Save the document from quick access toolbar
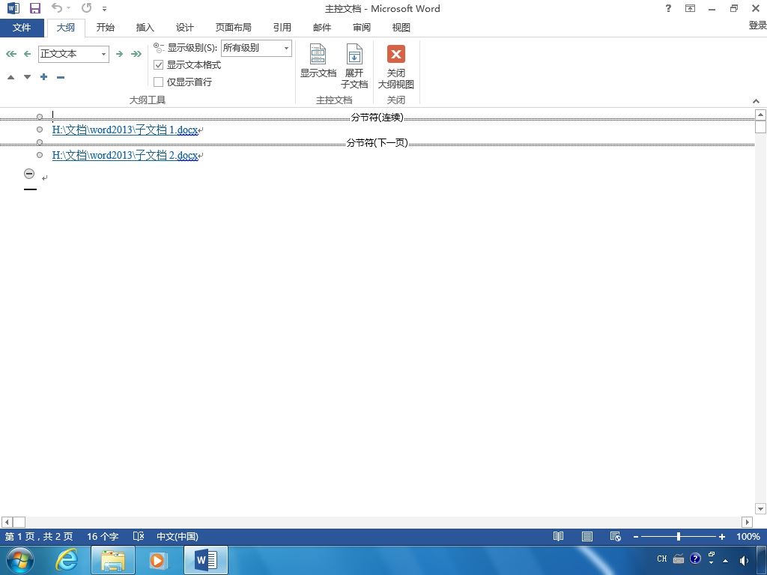Viewport: 767px width, 575px height. (34, 8)
